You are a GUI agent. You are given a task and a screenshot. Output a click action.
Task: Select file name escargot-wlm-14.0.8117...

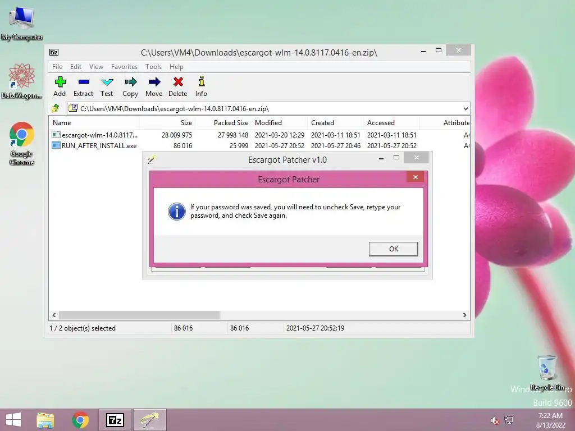pyautogui.click(x=100, y=135)
